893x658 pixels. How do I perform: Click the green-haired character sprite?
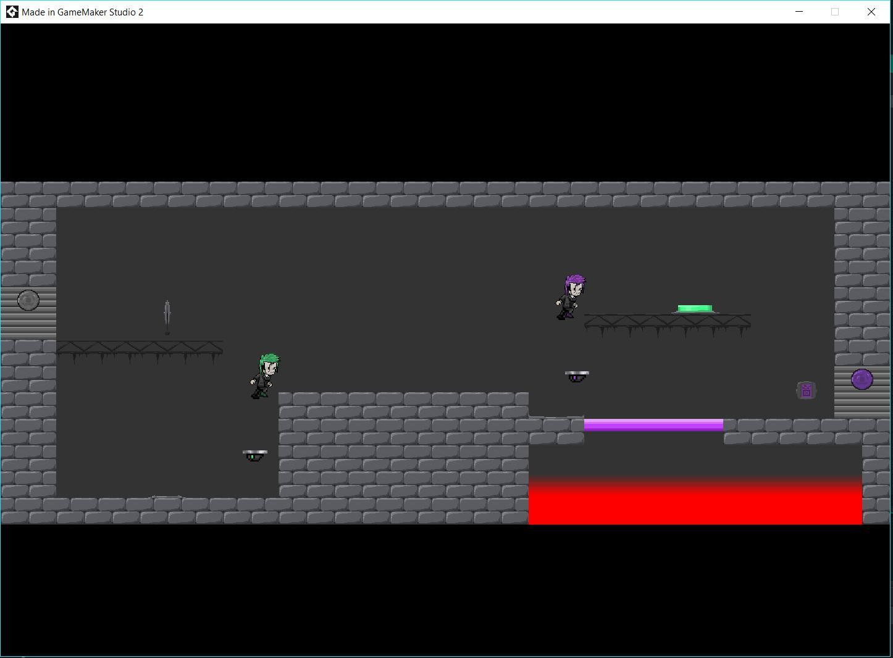[x=265, y=376]
